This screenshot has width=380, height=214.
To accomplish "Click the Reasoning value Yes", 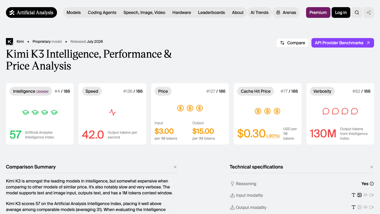I will (x=365, y=184).
